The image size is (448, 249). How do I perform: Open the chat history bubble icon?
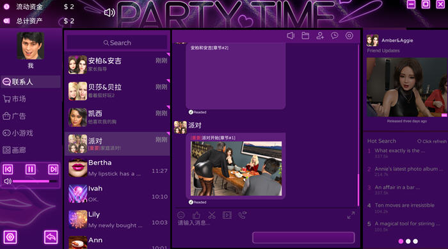pyautogui.click(x=335, y=35)
